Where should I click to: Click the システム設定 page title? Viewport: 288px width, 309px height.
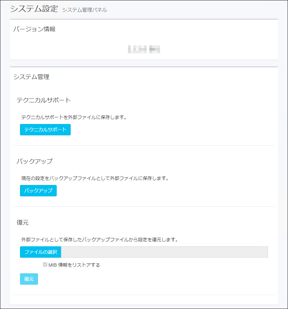pos(34,9)
